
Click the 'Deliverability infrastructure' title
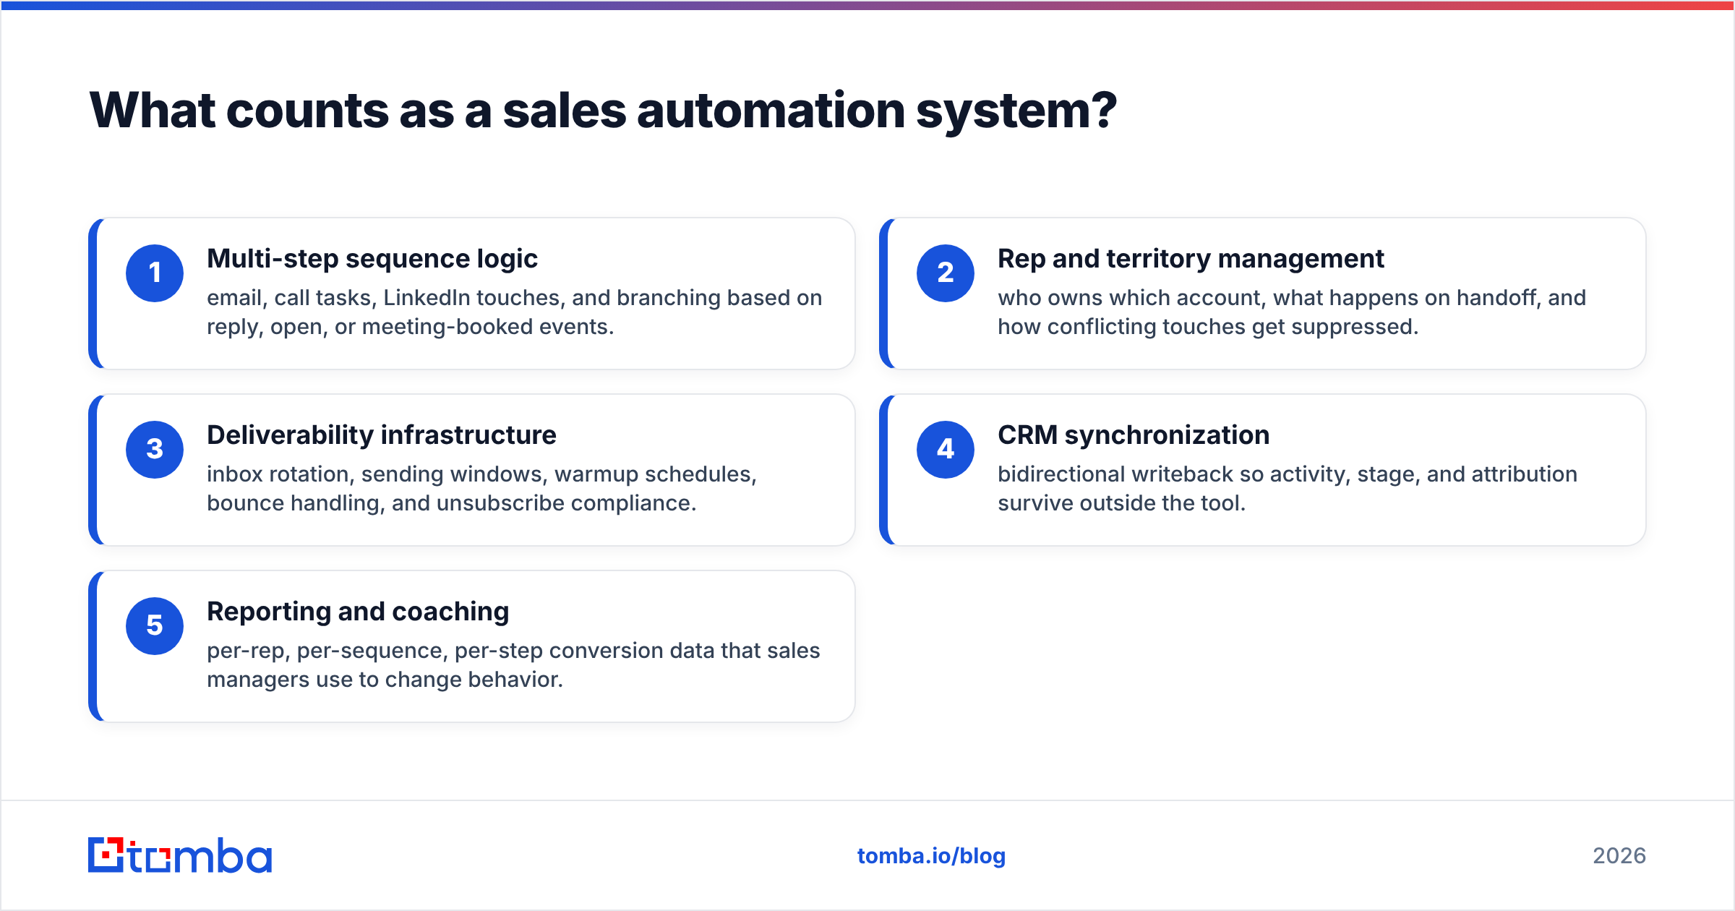coord(382,435)
